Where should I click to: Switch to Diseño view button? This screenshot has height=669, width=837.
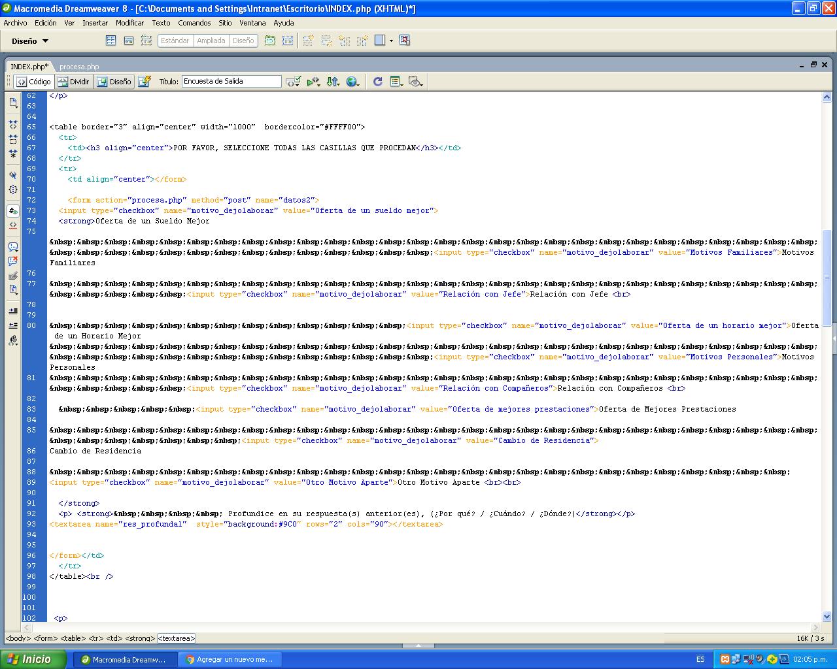pyautogui.click(x=114, y=82)
